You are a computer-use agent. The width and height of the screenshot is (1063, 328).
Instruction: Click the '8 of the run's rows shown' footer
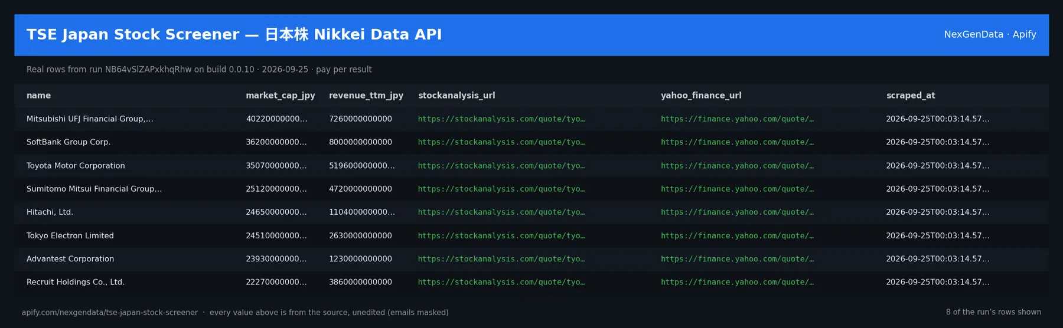click(993, 313)
